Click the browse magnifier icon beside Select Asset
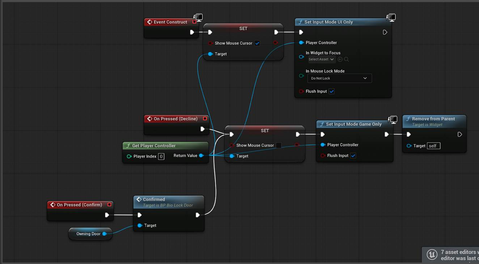This screenshot has height=264, width=479. [x=346, y=59]
